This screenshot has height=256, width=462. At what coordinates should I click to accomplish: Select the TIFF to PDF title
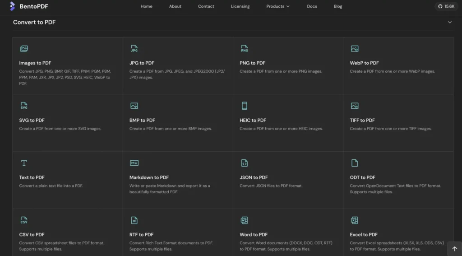[x=362, y=121]
